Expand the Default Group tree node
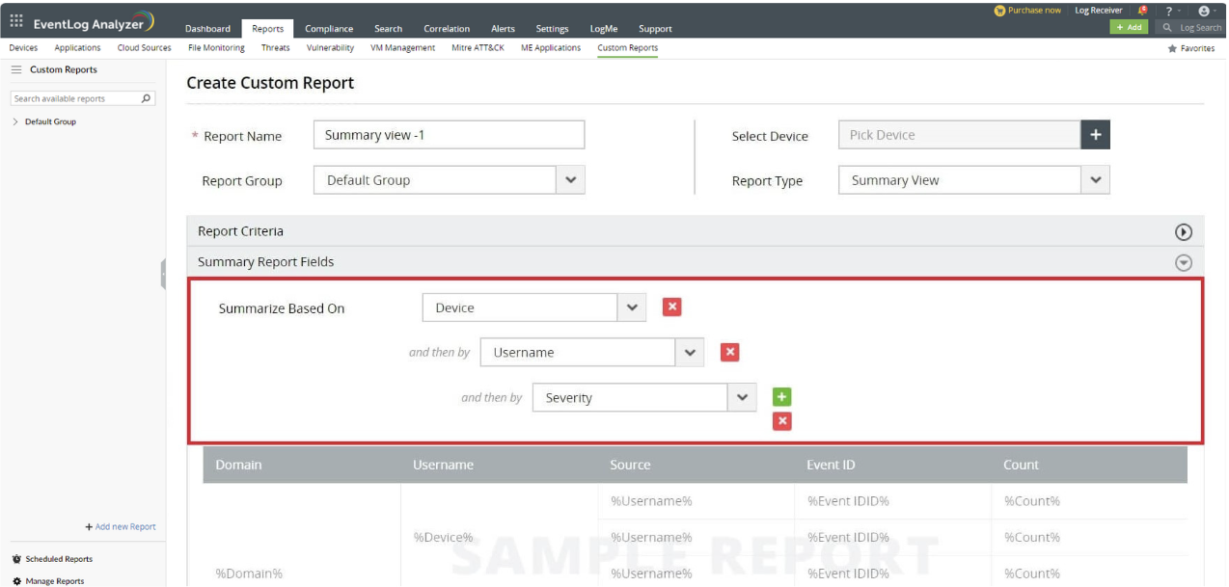1229x587 pixels. pos(15,122)
